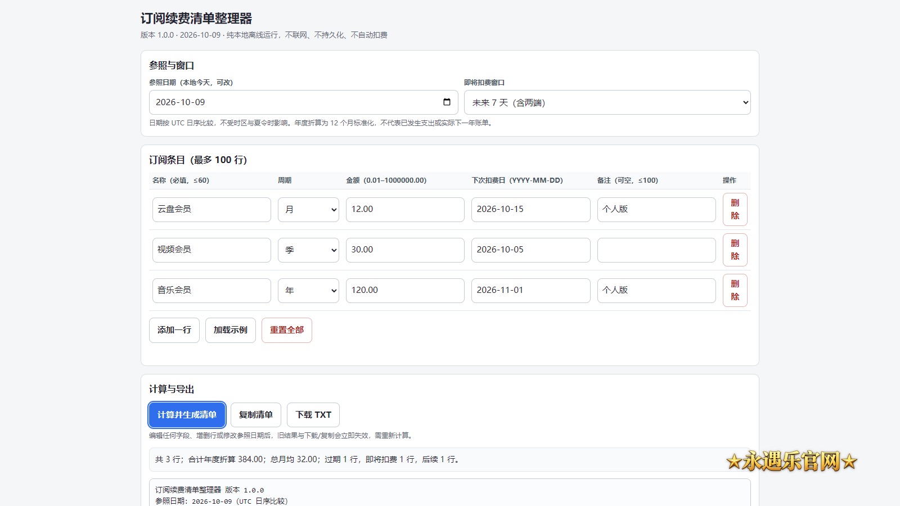The width and height of the screenshot is (900, 506).
Task: Open the upcoming charge window dropdown
Action: pyautogui.click(x=607, y=102)
